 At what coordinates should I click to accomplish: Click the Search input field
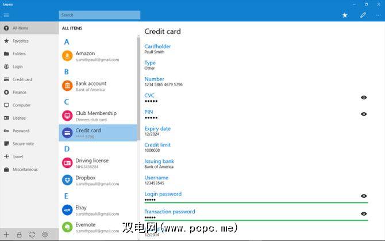99,15
